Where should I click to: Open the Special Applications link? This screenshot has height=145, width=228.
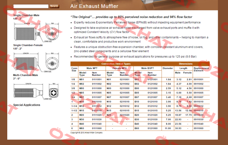(27, 105)
